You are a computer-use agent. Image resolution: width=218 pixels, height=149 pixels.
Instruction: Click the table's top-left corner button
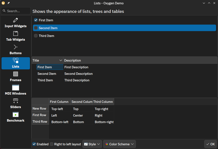(x=40, y=102)
